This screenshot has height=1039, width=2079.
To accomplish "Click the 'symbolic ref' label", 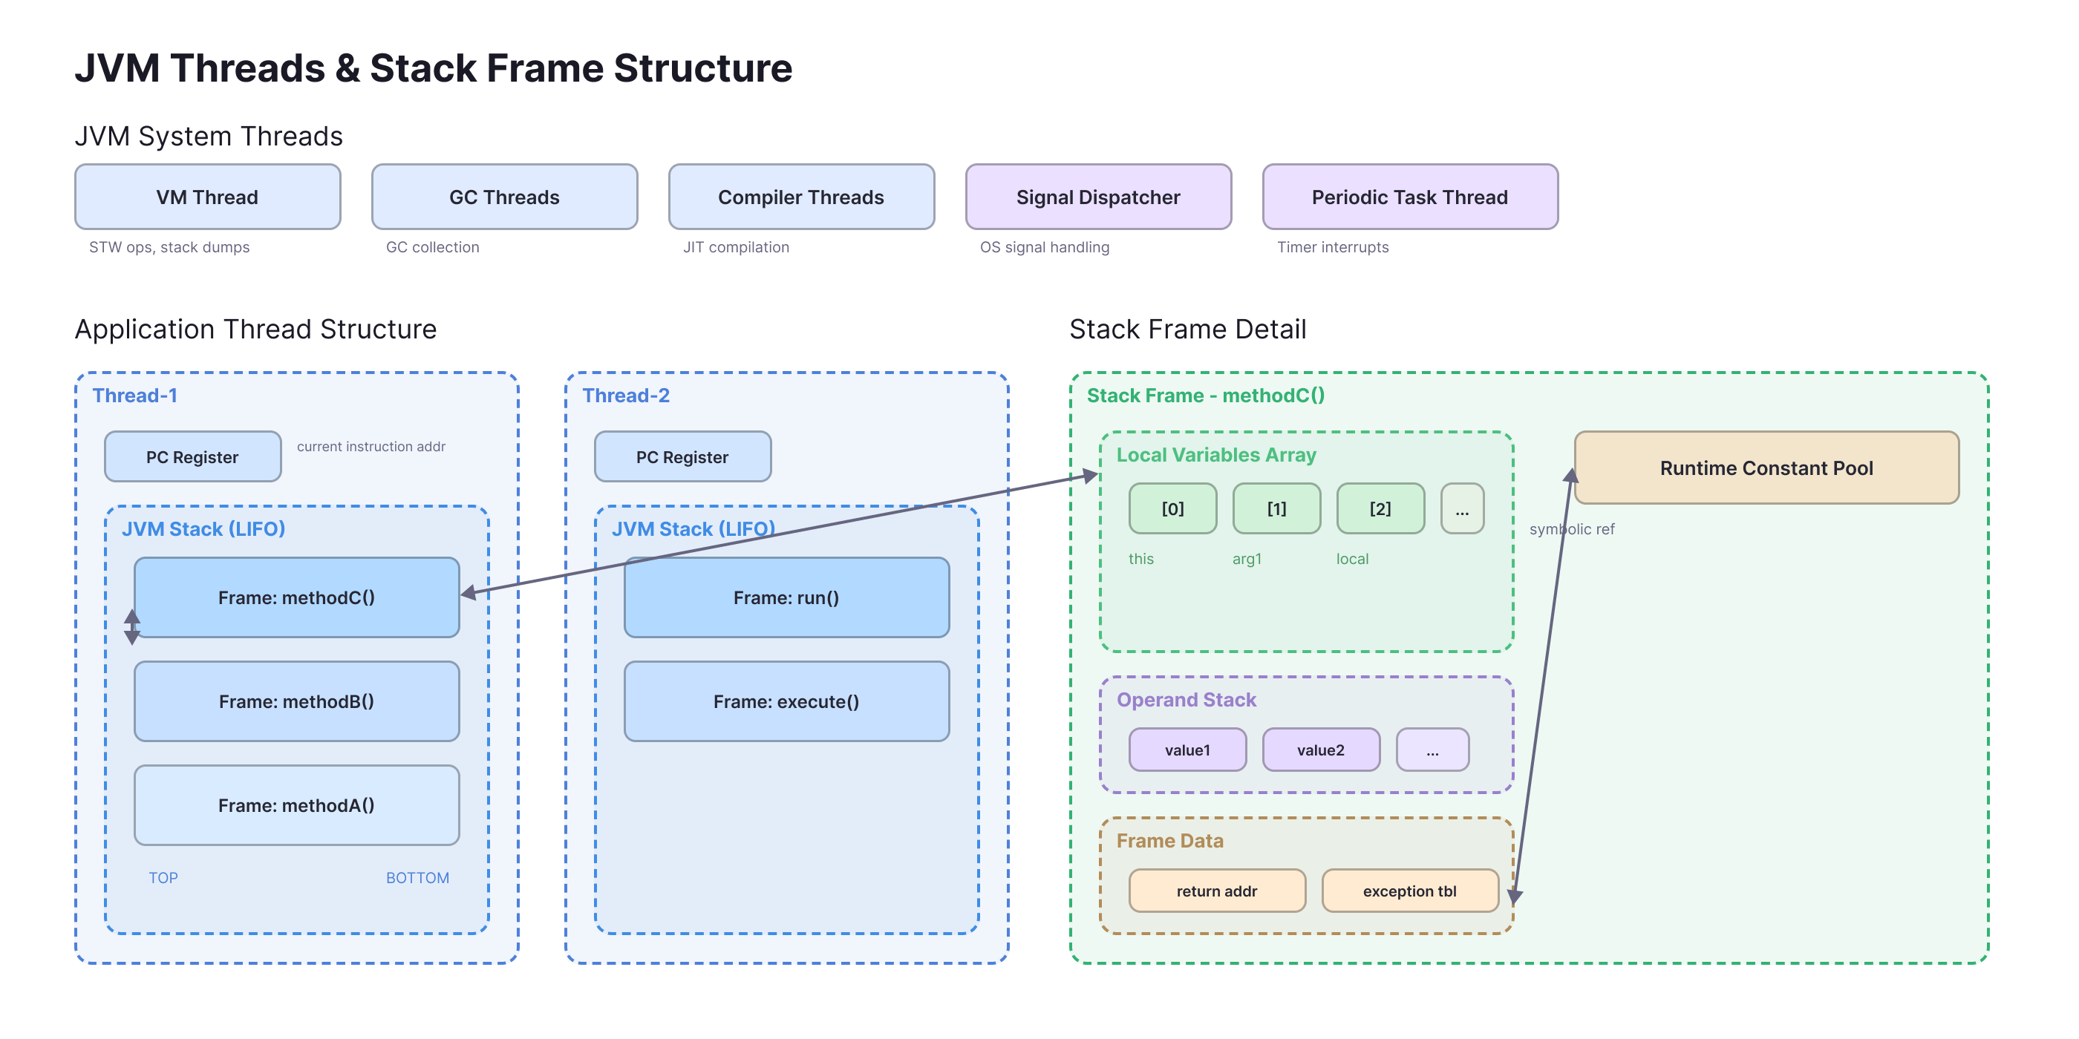I will [1572, 529].
